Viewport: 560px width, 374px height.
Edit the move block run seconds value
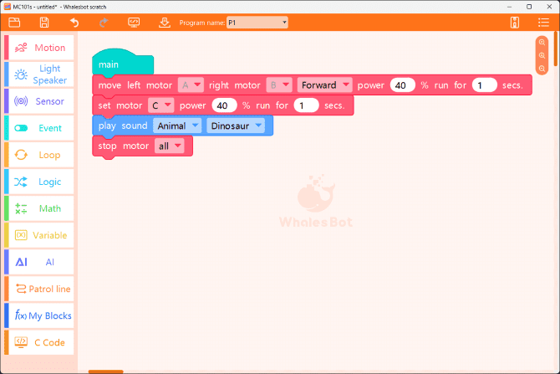point(484,85)
